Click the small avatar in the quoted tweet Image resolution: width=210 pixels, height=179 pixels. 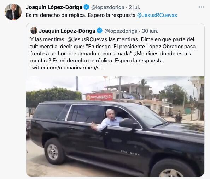point(34,31)
